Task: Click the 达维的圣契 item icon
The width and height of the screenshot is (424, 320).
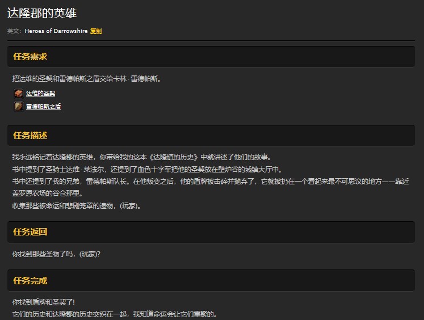Action: pos(19,94)
